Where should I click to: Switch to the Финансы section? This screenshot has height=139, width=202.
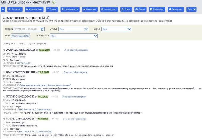click(x=89, y=9)
